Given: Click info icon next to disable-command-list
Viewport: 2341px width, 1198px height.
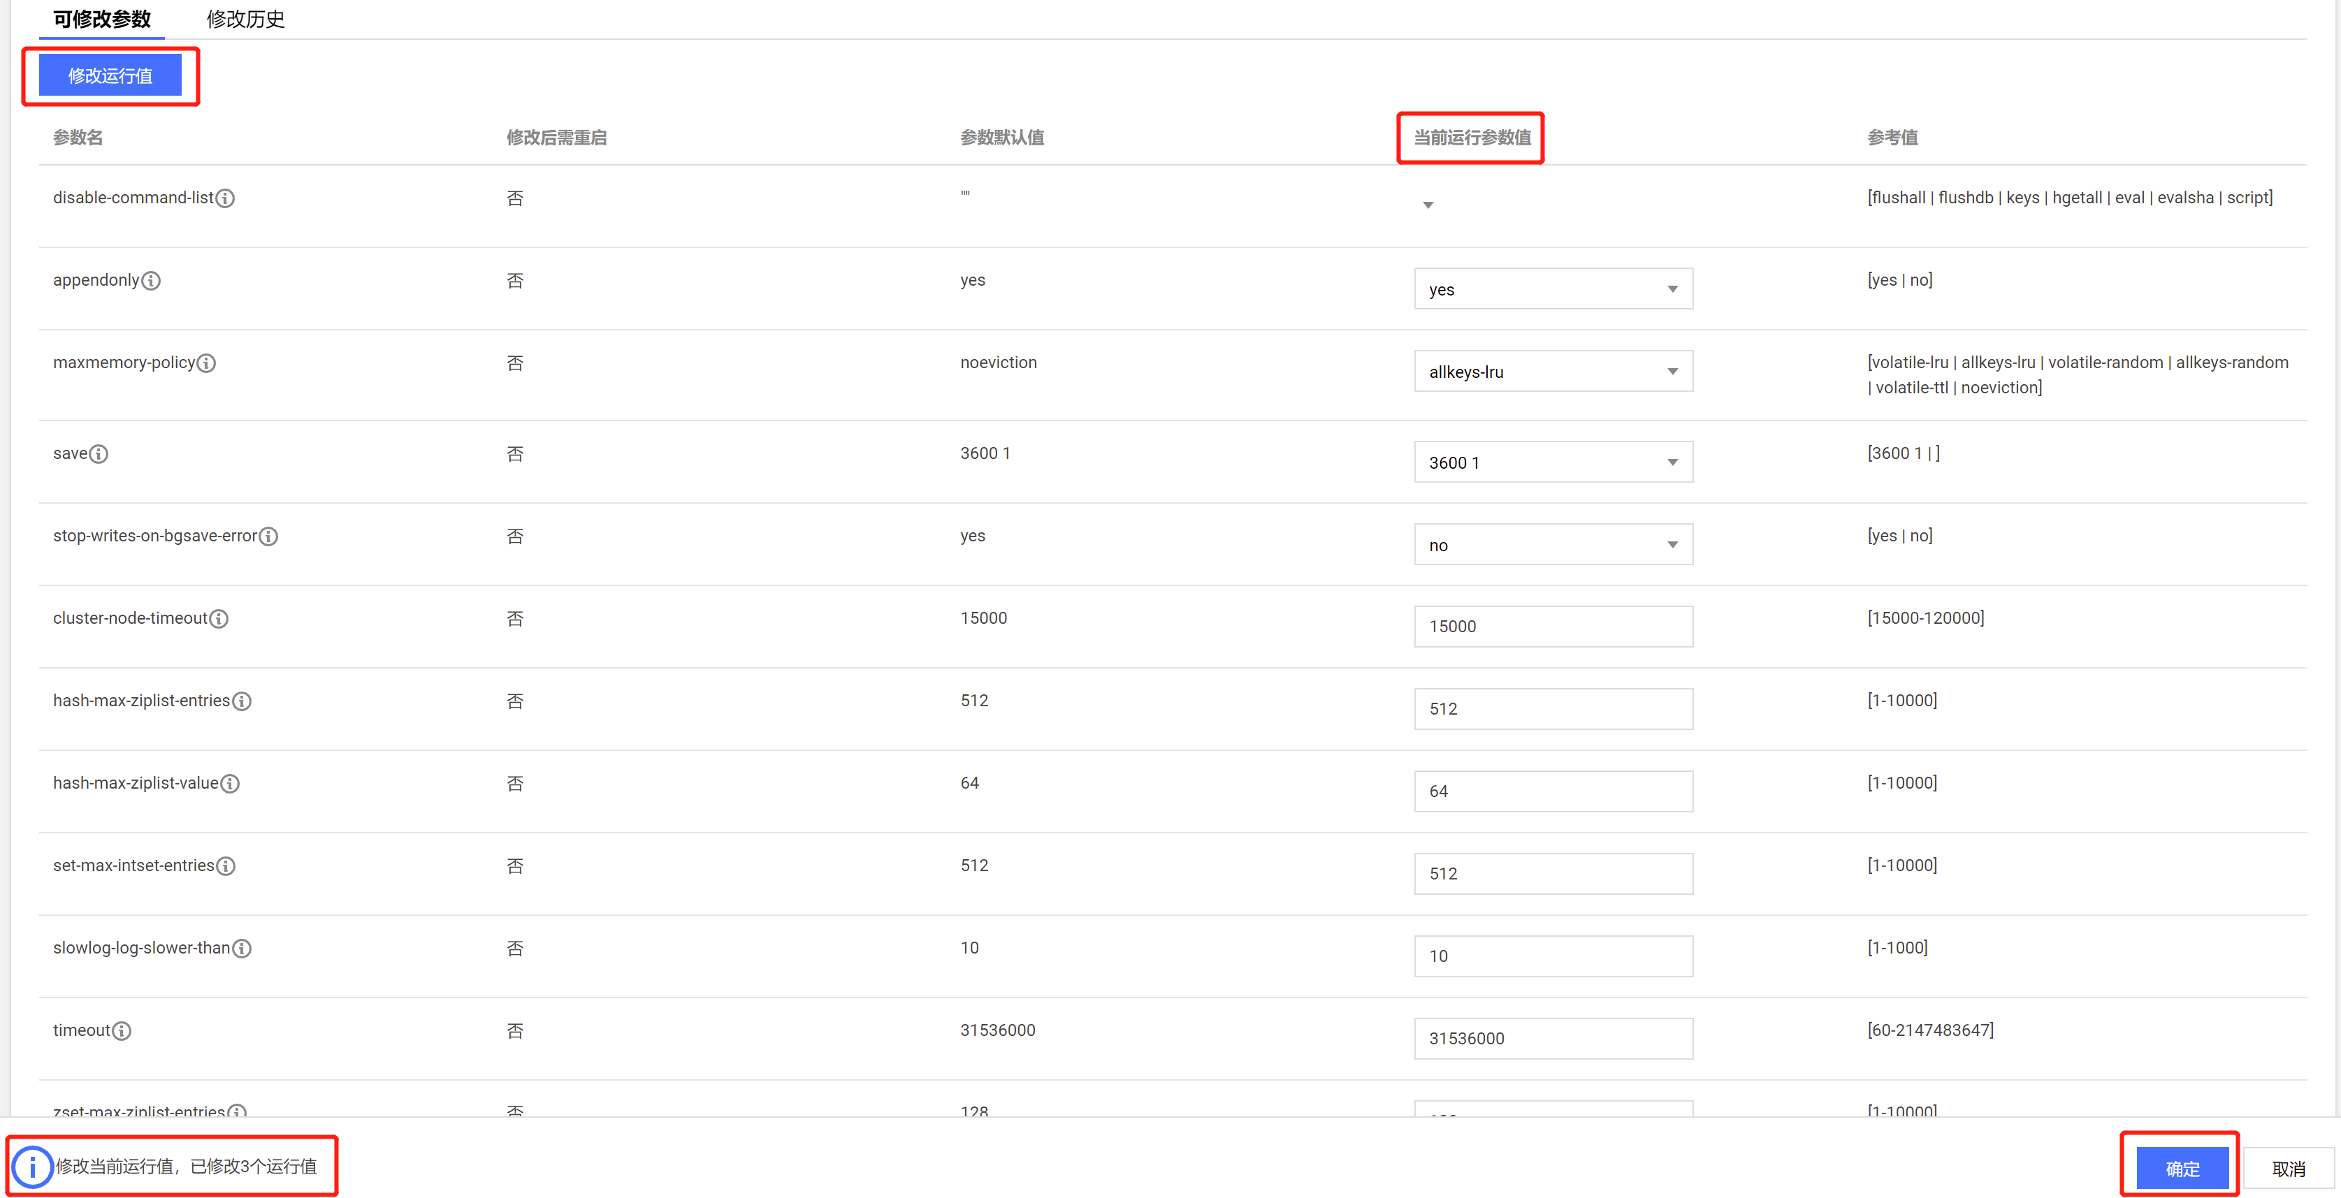Looking at the screenshot, I should point(226,198).
